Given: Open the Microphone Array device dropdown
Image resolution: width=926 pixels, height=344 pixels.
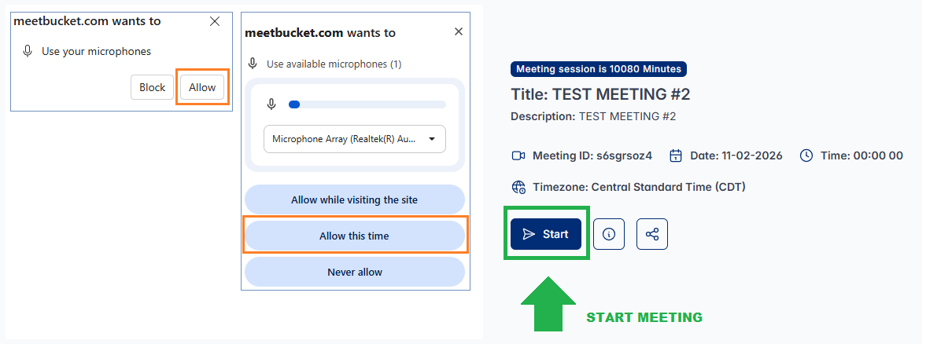Looking at the screenshot, I should pyautogui.click(x=354, y=139).
